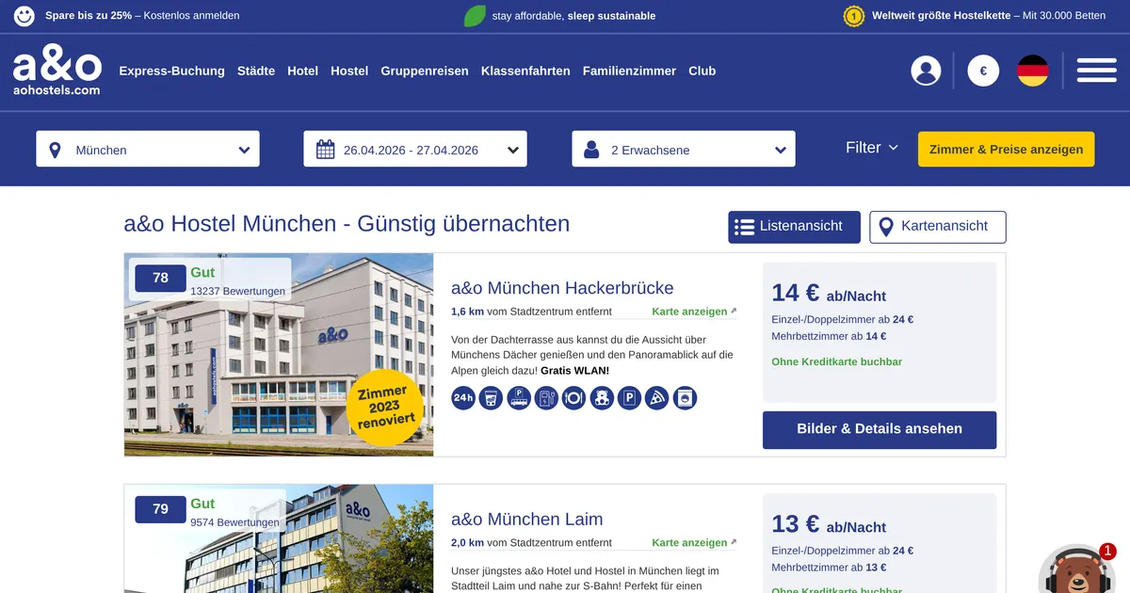The width and height of the screenshot is (1130, 593).
Task: Open the München destination dropdown
Action: [x=148, y=150]
